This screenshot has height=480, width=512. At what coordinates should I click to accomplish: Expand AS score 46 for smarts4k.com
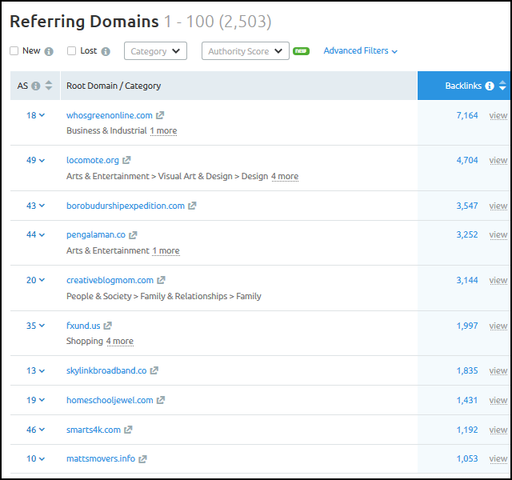click(x=35, y=430)
